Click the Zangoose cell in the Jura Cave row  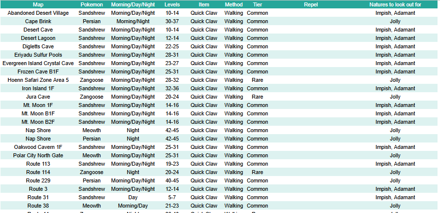[x=91, y=97]
